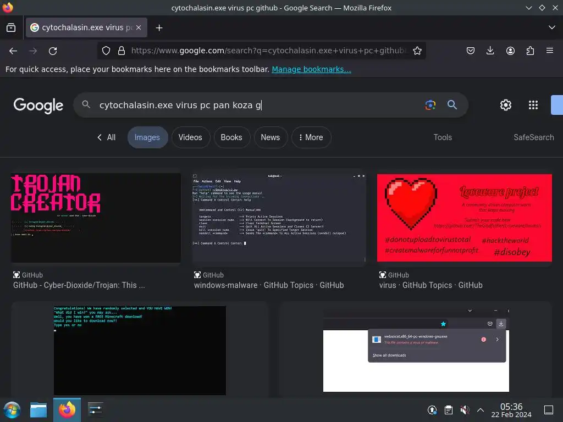Go back to the previous page

point(13,51)
